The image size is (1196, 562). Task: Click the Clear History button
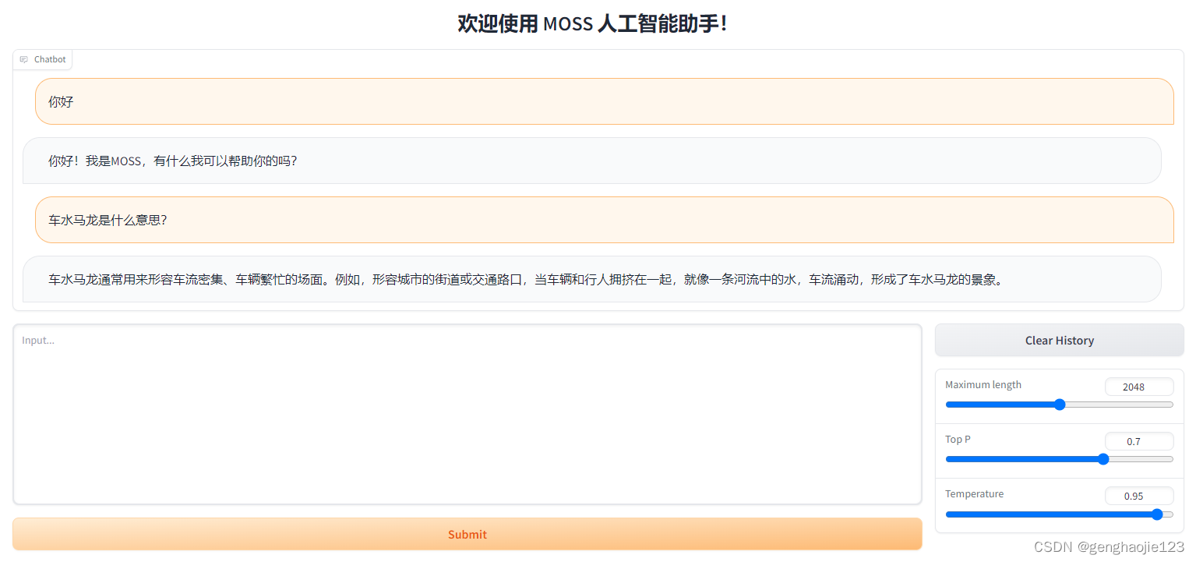tap(1059, 341)
